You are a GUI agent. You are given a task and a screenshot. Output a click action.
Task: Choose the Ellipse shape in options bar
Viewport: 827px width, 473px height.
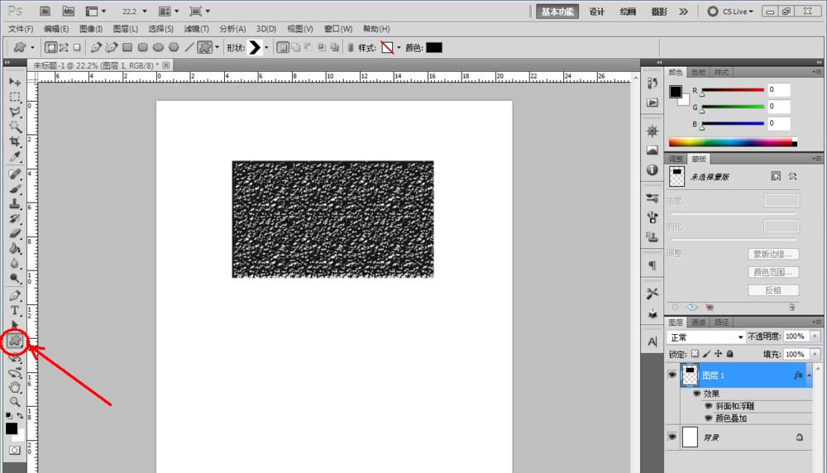158,48
